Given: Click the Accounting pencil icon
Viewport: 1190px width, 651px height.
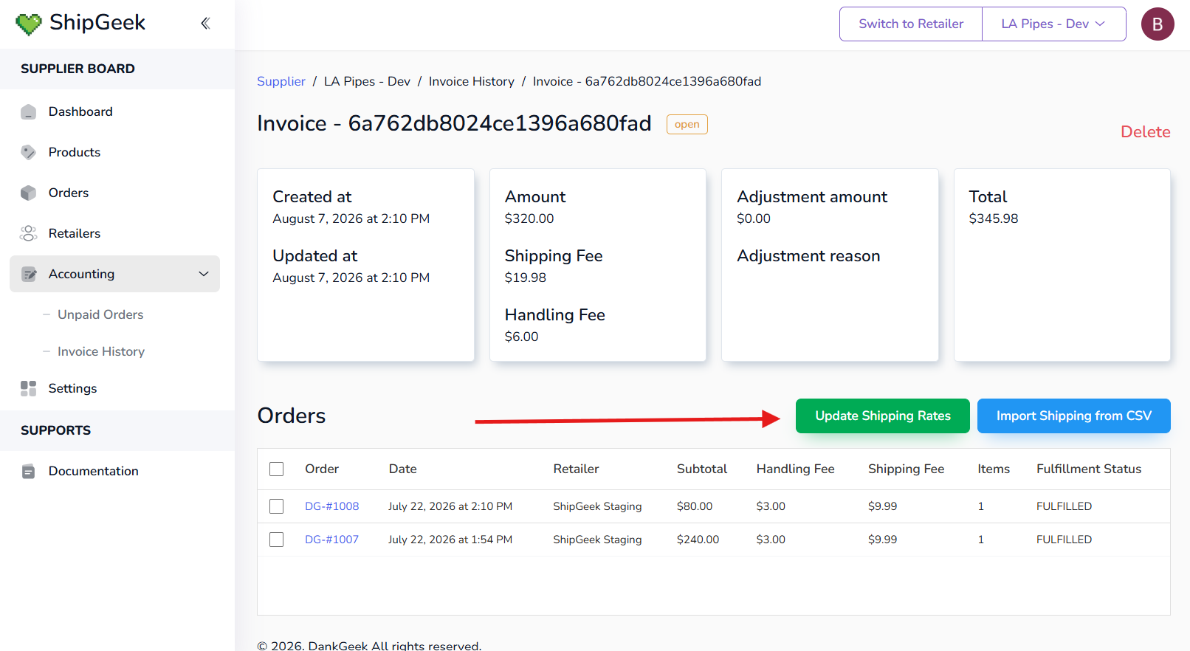Looking at the screenshot, I should click(28, 275).
